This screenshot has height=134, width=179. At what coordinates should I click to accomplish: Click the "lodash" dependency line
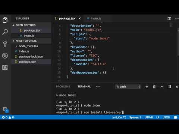[x=90, y=64]
